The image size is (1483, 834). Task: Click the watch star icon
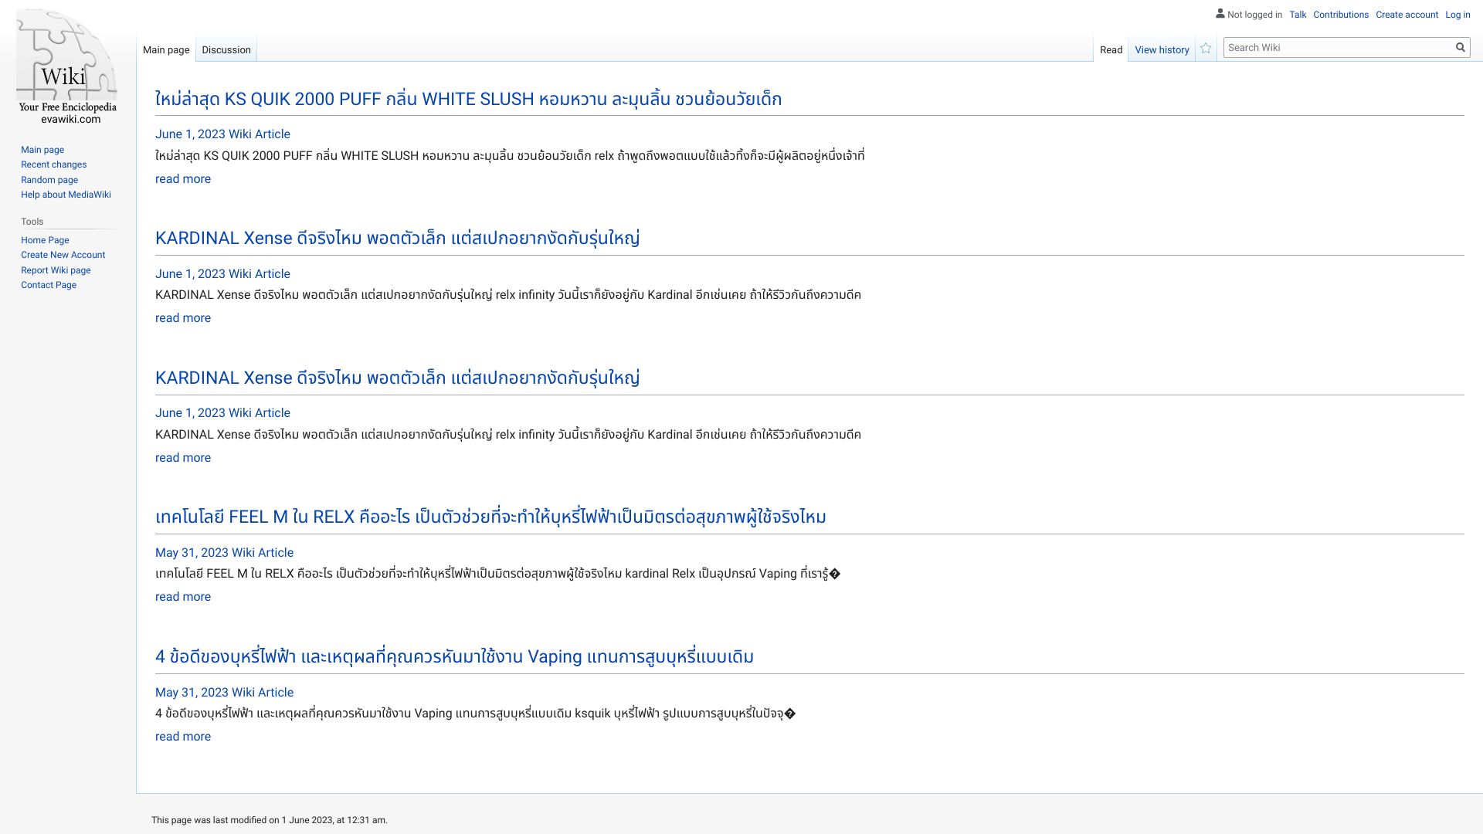coord(1206,49)
